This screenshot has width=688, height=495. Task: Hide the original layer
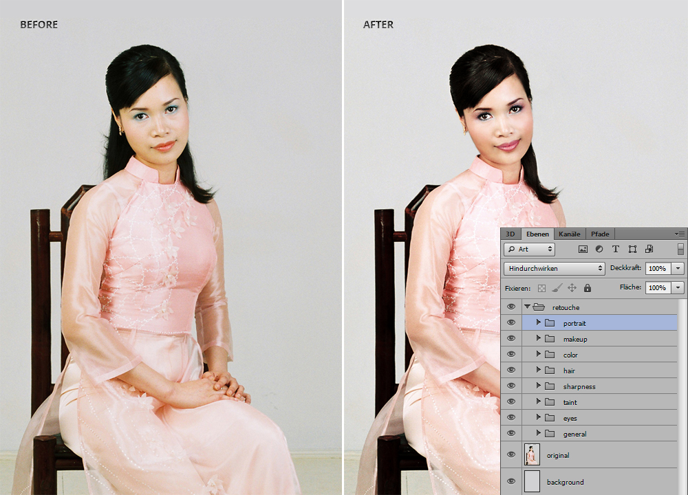(x=511, y=454)
